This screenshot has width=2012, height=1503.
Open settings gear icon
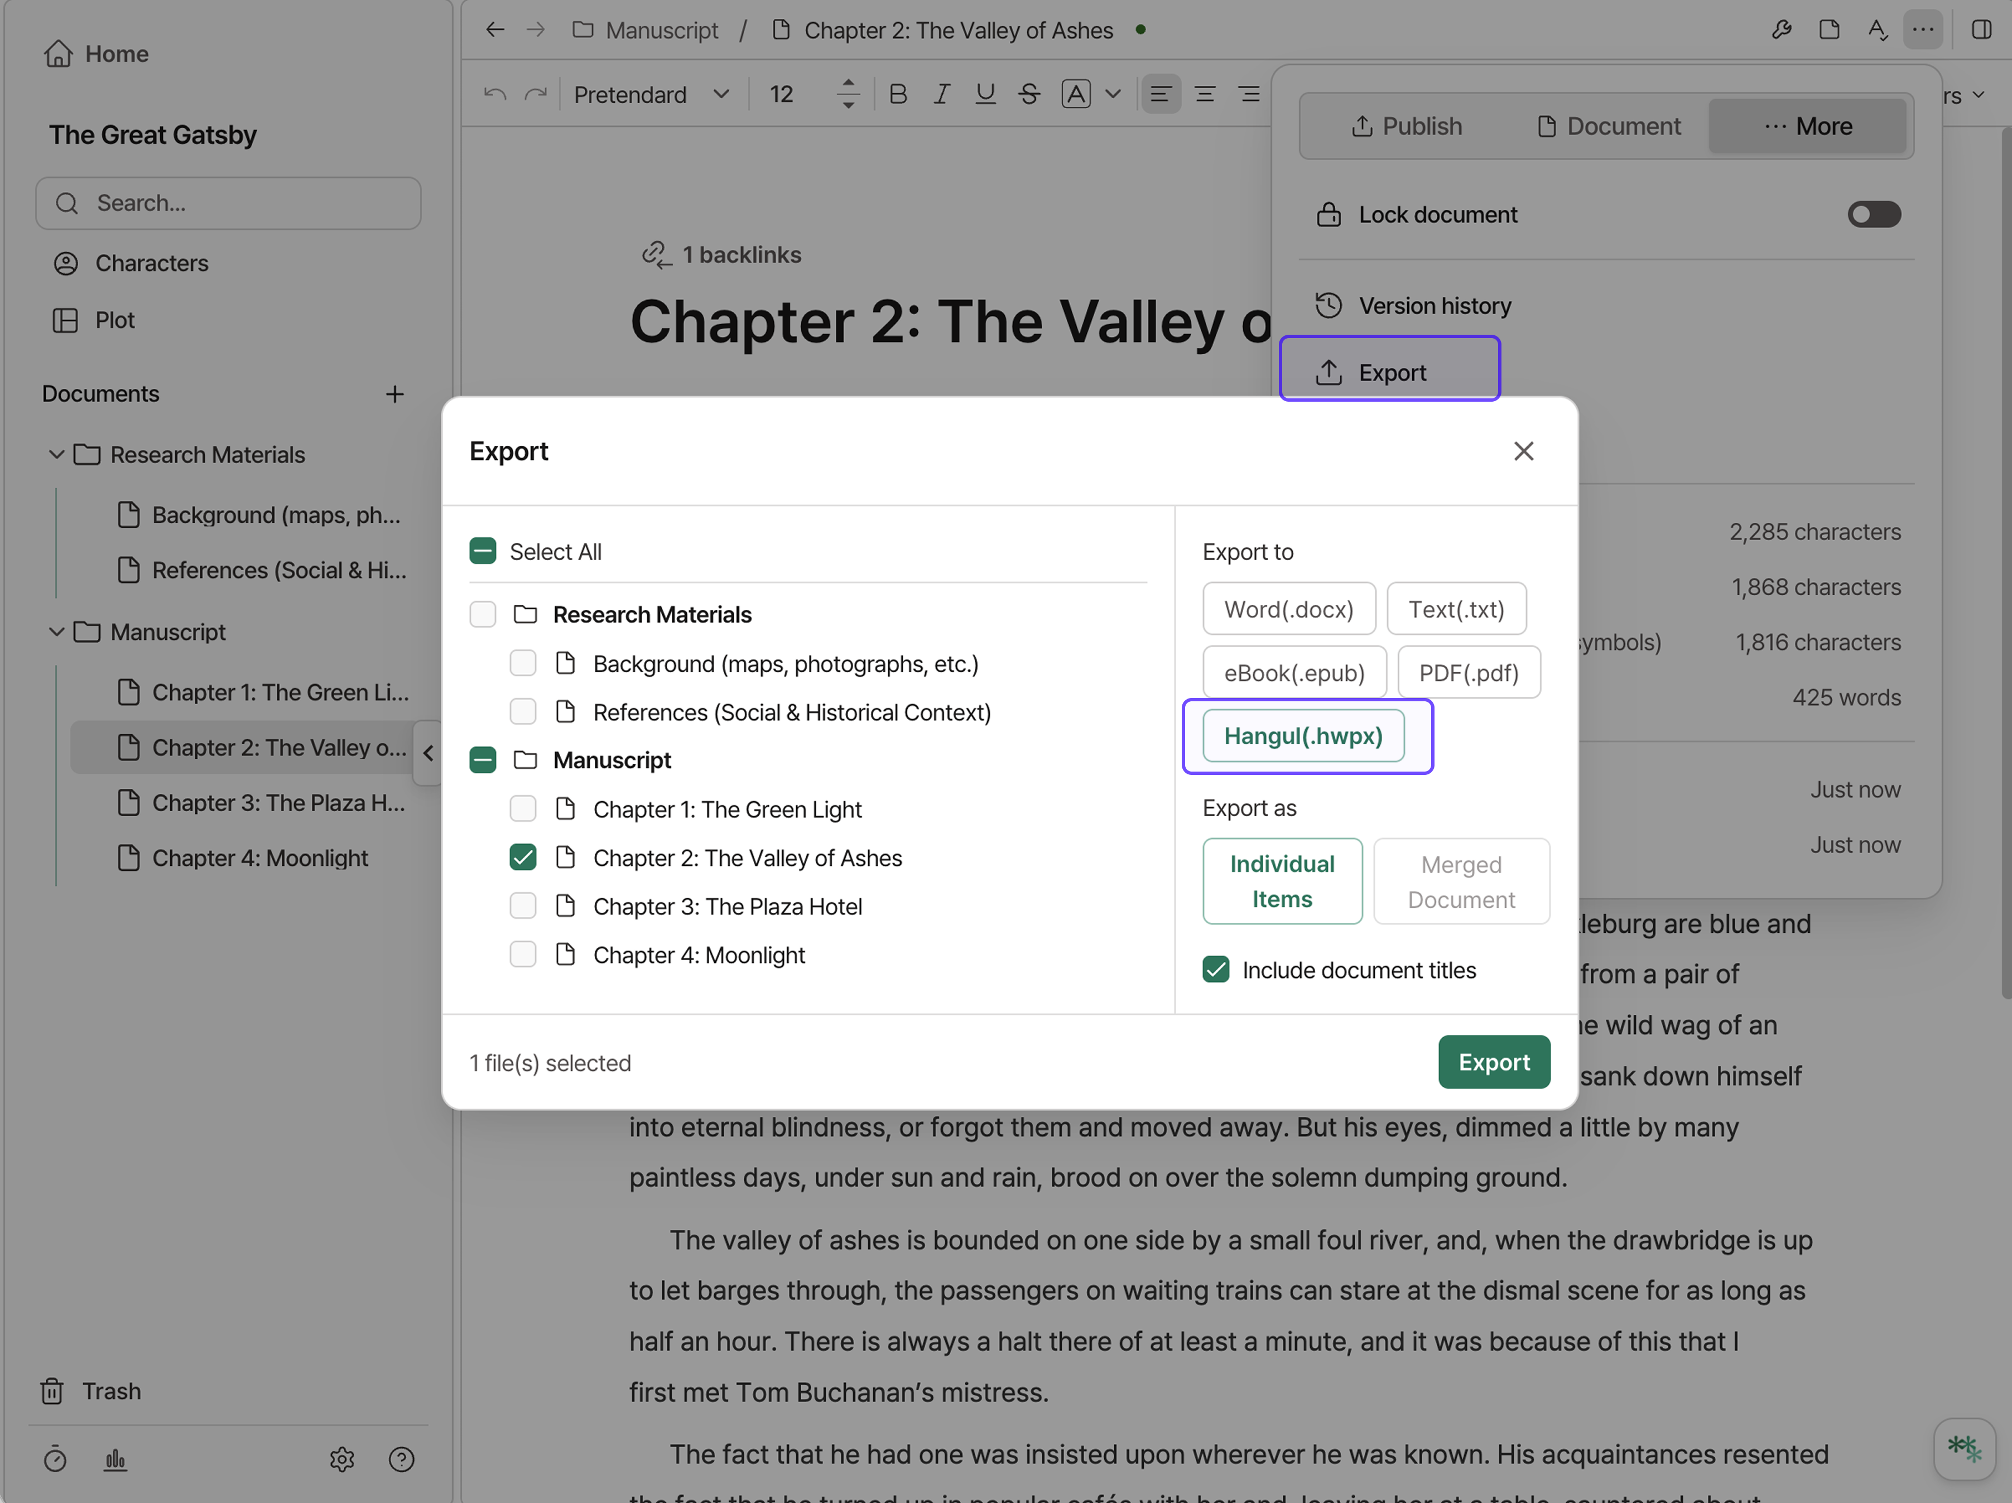point(341,1459)
